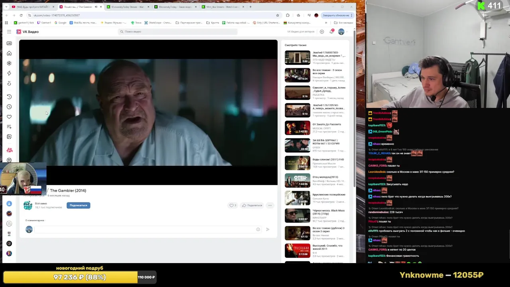Open the gantver1 Kick bookmark
The height and width of the screenshot is (287, 510).
click(24, 23)
